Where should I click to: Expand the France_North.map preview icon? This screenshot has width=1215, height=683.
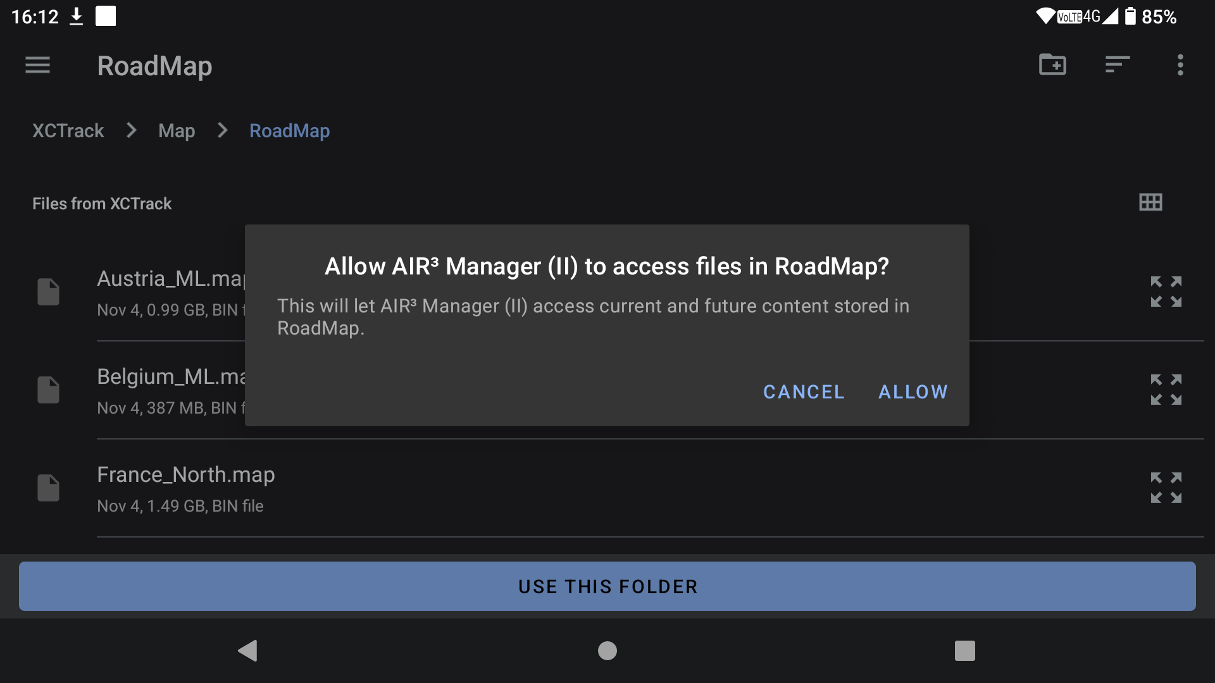point(1166,488)
